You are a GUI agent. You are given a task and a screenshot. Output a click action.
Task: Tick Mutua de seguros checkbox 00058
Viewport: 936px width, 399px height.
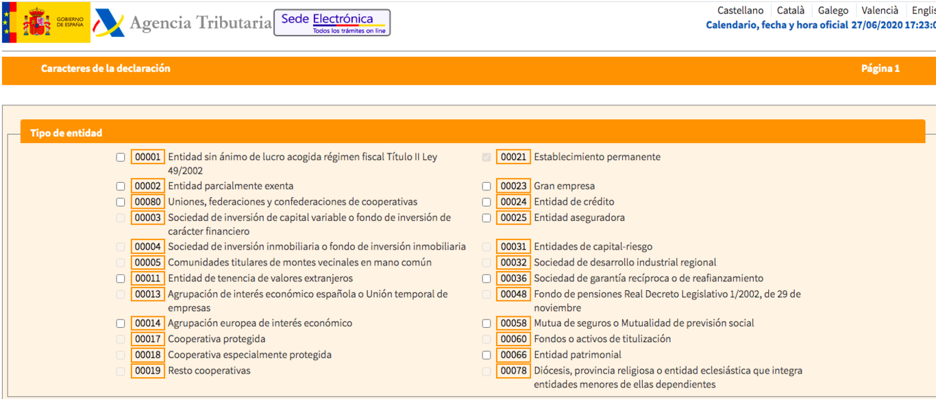[487, 323]
